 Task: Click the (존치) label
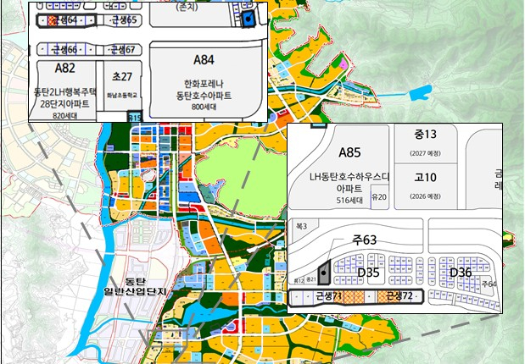pyautogui.click(x=187, y=7)
